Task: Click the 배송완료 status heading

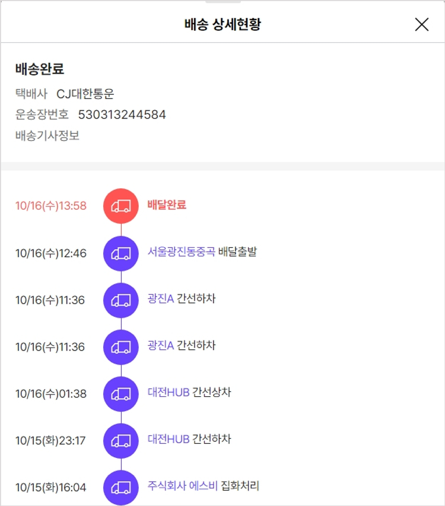Action: coord(40,69)
